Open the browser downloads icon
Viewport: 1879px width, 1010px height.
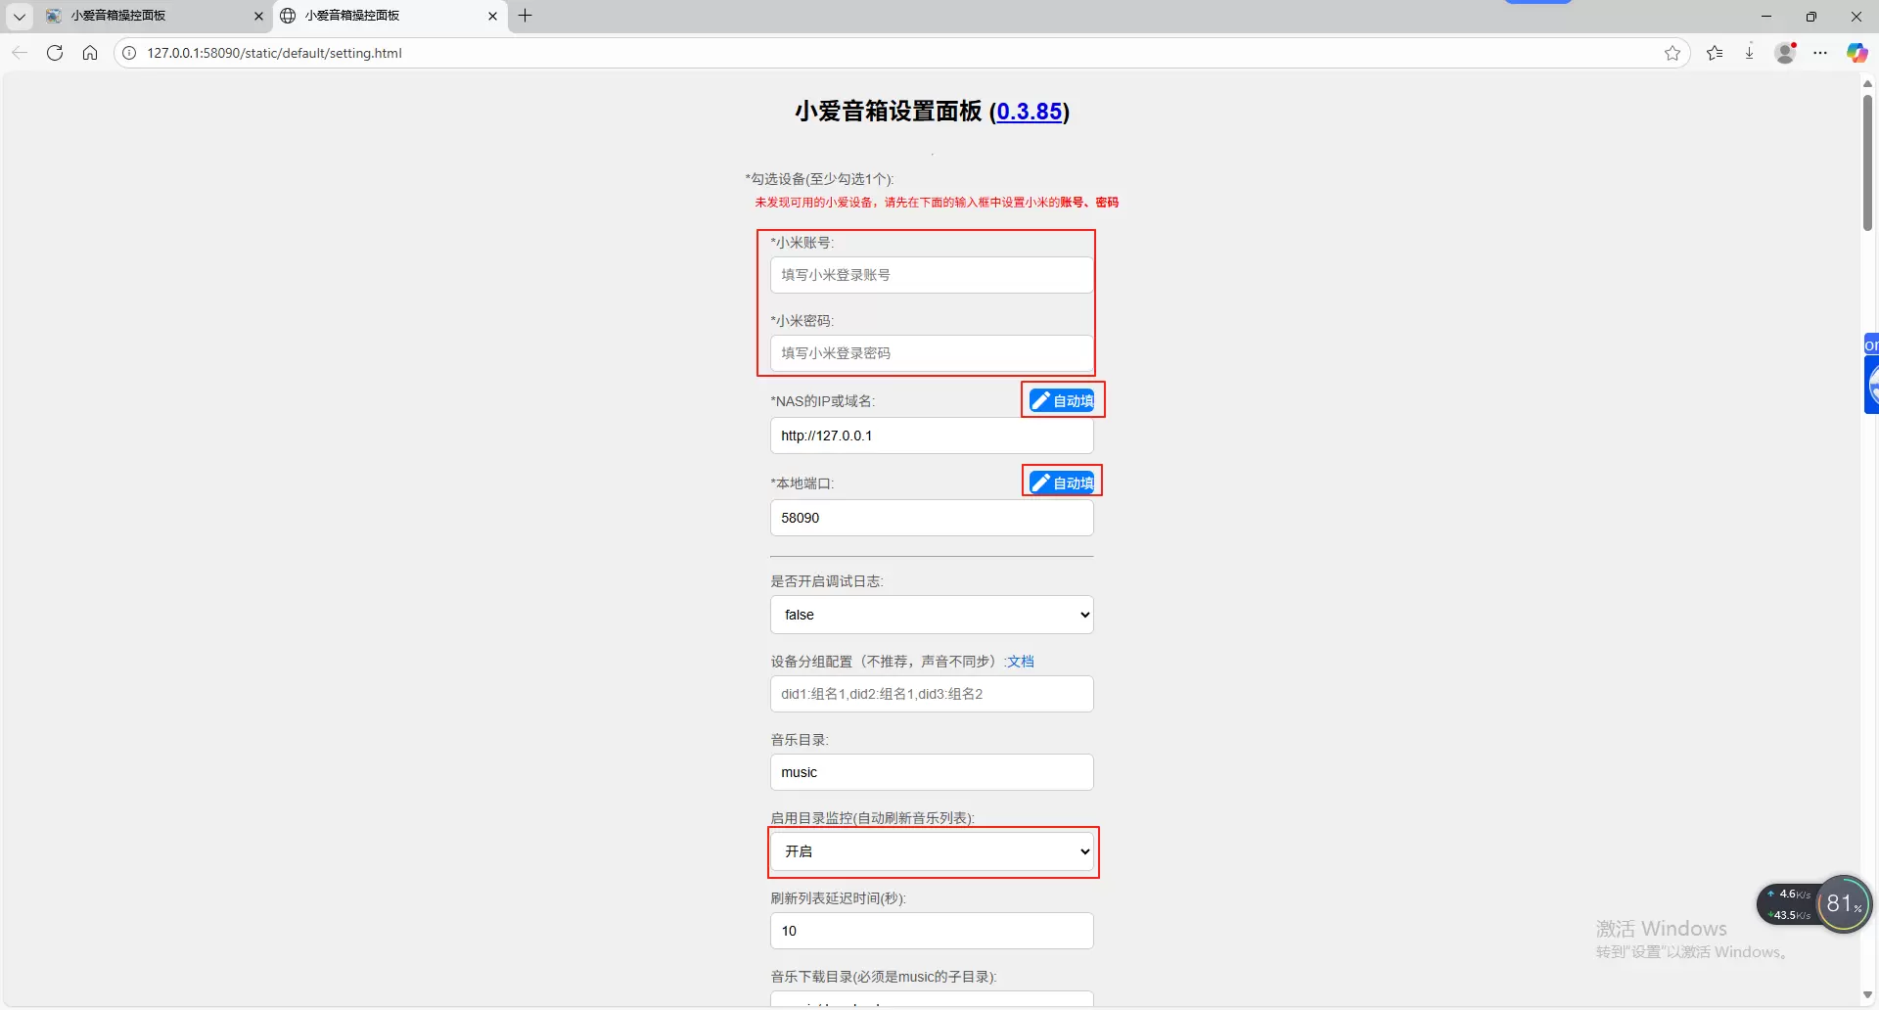point(1749,53)
